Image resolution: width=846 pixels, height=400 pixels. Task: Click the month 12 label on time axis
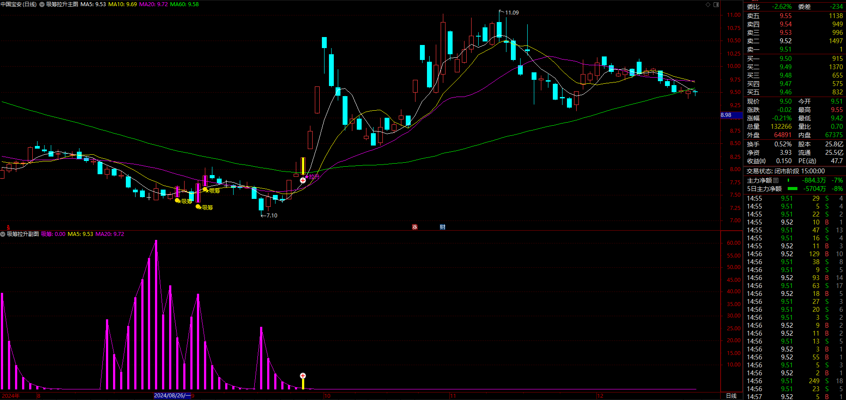600,396
